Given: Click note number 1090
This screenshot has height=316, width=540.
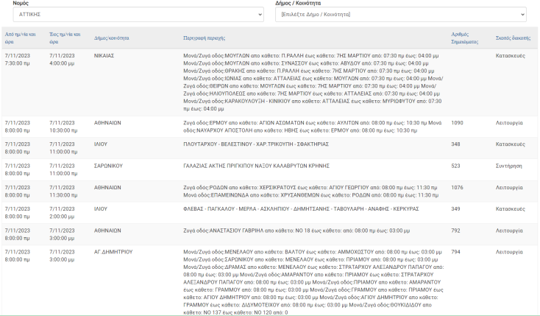Looking at the screenshot, I should pyautogui.click(x=457, y=123).
